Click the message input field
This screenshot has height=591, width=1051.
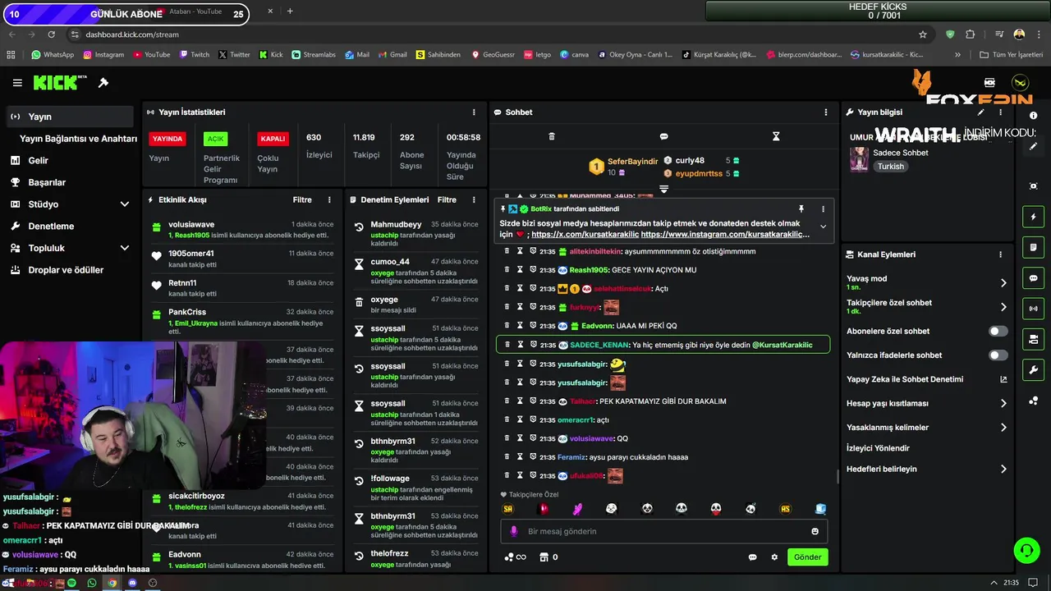[x=663, y=531]
